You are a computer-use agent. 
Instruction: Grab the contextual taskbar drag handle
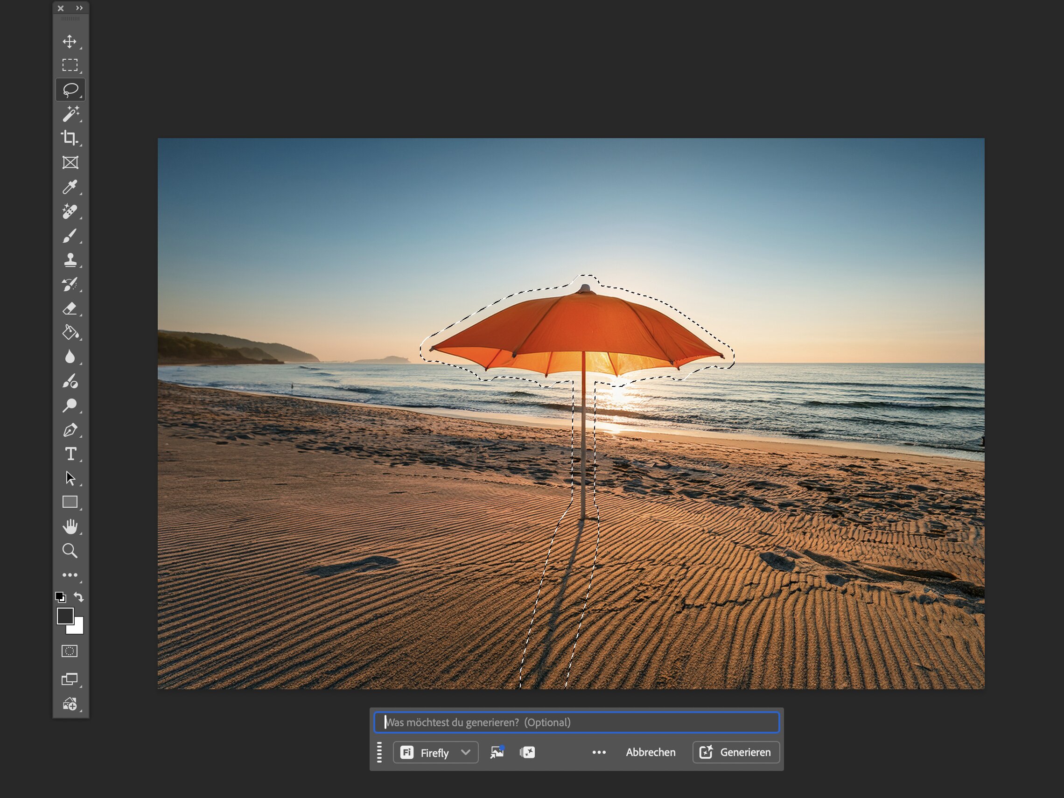379,752
